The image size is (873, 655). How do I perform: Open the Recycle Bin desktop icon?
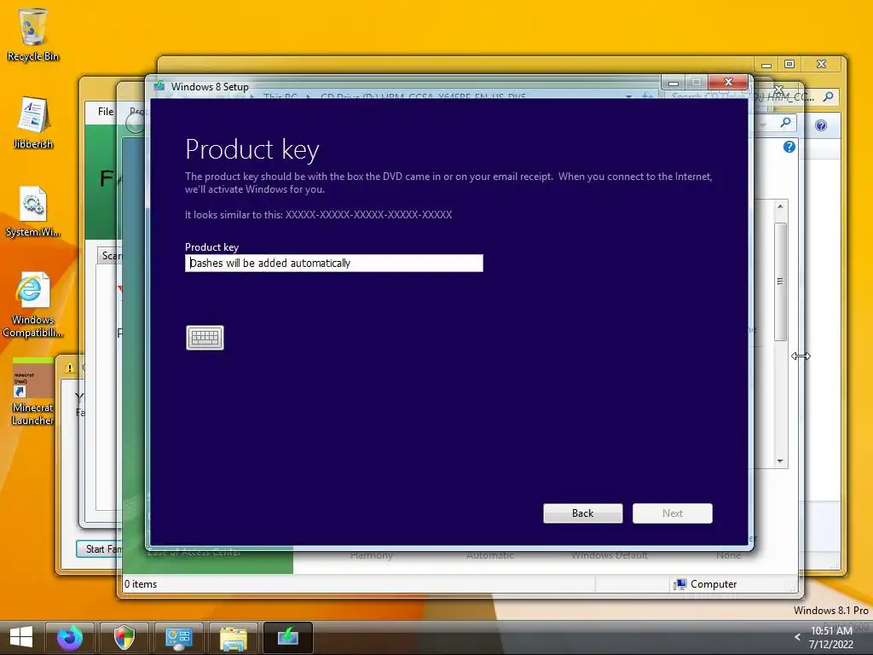[33, 34]
